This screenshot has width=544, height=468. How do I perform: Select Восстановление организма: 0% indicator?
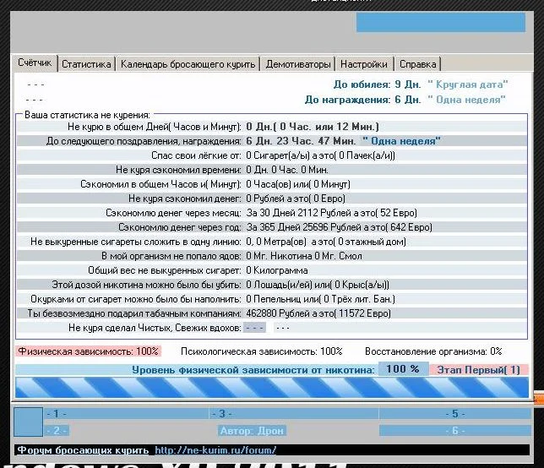click(433, 351)
